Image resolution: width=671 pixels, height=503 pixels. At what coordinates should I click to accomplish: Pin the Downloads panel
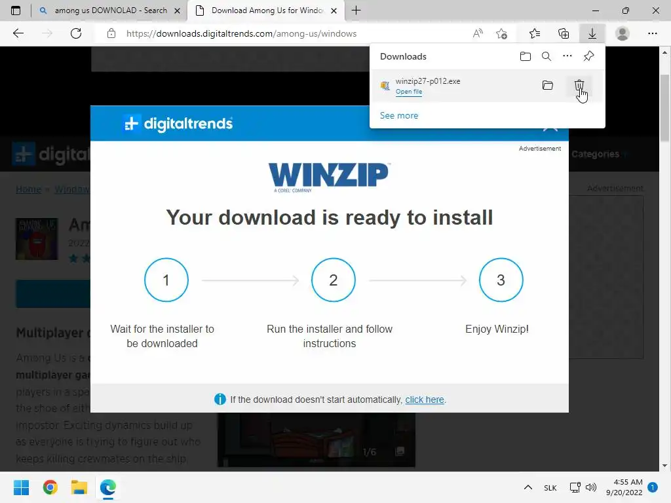pyautogui.click(x=588, y=56)
